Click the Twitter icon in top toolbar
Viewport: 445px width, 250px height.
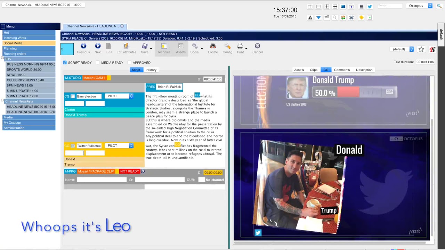click(x=370, y=7)
